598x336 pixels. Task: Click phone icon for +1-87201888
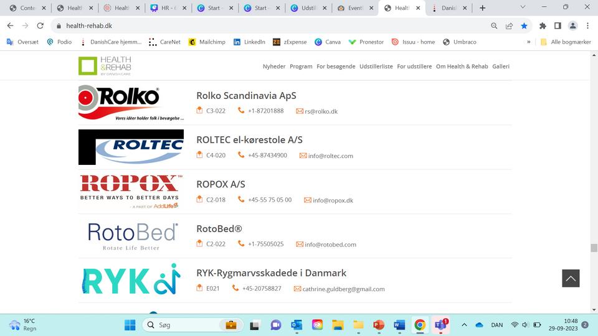click(241, 111)
